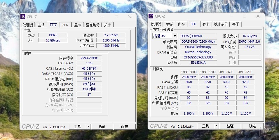Screen dimensions: 279x140
Task: Expand the 插槽 #2 slot selection dropdown
Action: pyautogui.click(x=175, y=36)
